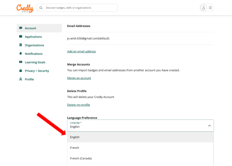Click the Applications sidebar icon
The height and width of the screenshot is (166, 232).
pos(21,36)
